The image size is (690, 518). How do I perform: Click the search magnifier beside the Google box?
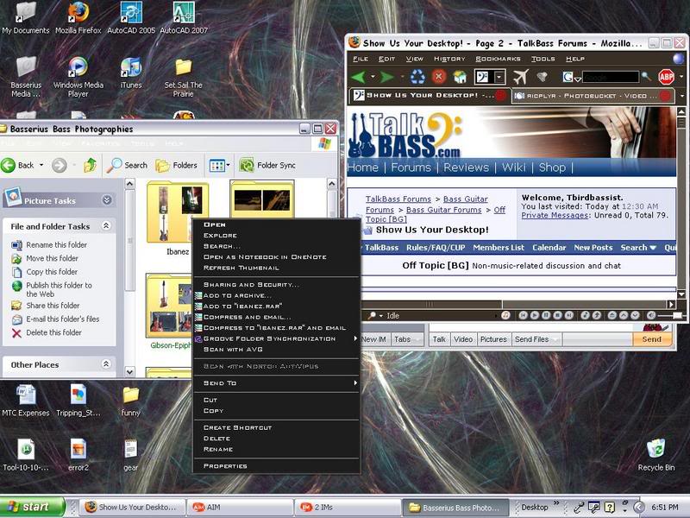[x=646, y=77]
